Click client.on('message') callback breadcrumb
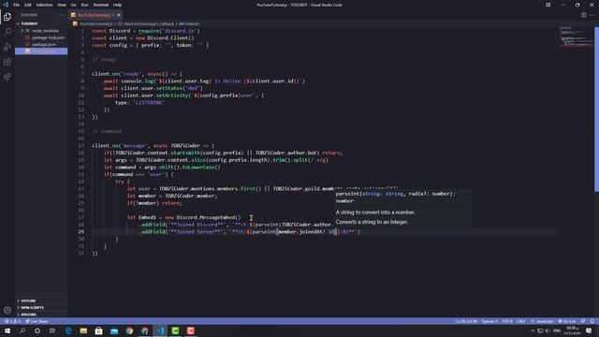This screenshot has height=337, width=599. click(148, 23)
